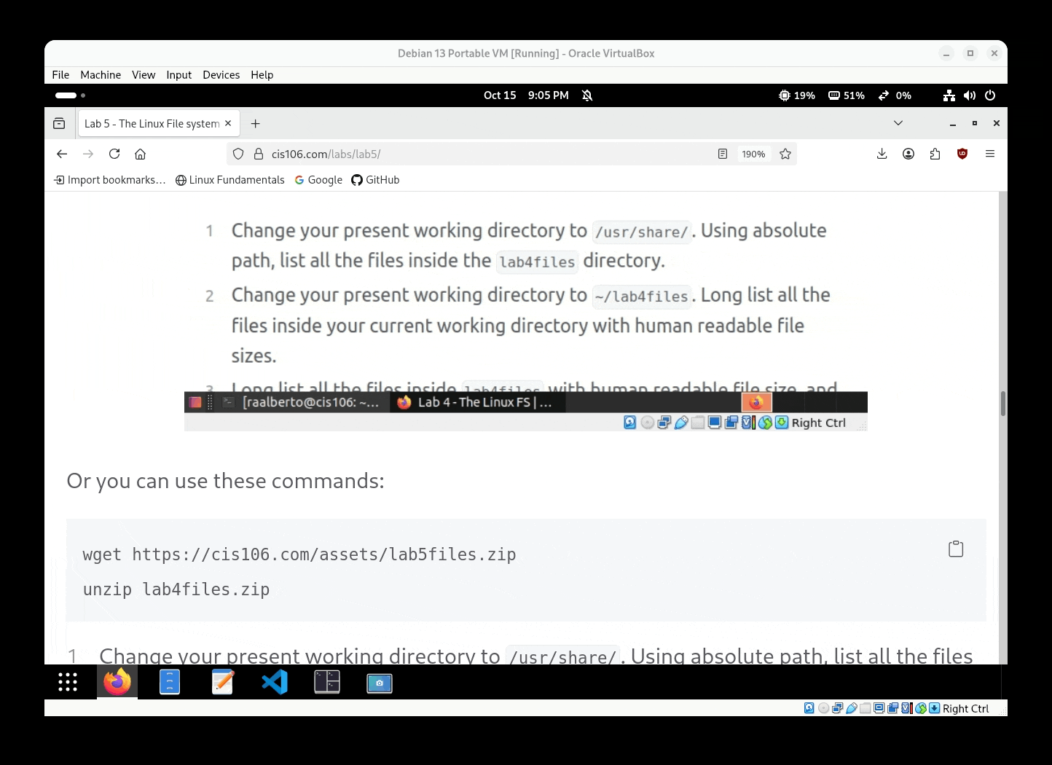Toggle the do-not-disturb notification bell
Viewport: 1052px width, 765px height.
click(587, 95)
